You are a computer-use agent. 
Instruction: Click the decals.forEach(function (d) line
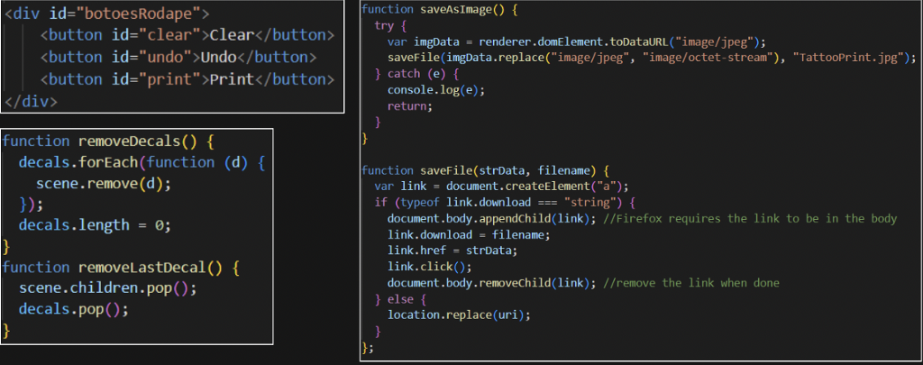click(142, 162)
